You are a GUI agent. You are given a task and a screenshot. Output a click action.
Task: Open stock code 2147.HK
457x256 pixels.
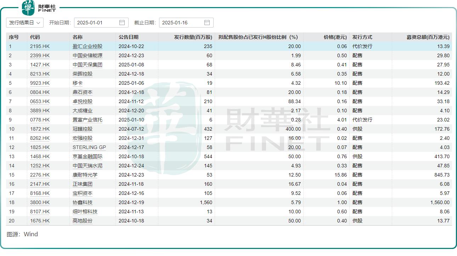tap(40, 184)
